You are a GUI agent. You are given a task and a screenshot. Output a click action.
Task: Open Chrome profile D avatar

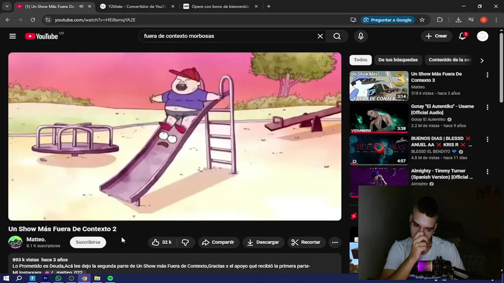pos(484,20)
